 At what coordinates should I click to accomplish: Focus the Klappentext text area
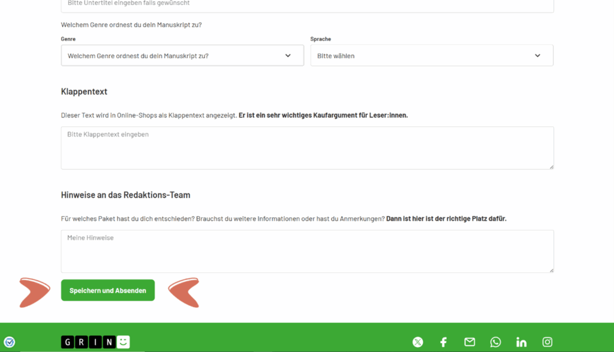pos(307,147)
